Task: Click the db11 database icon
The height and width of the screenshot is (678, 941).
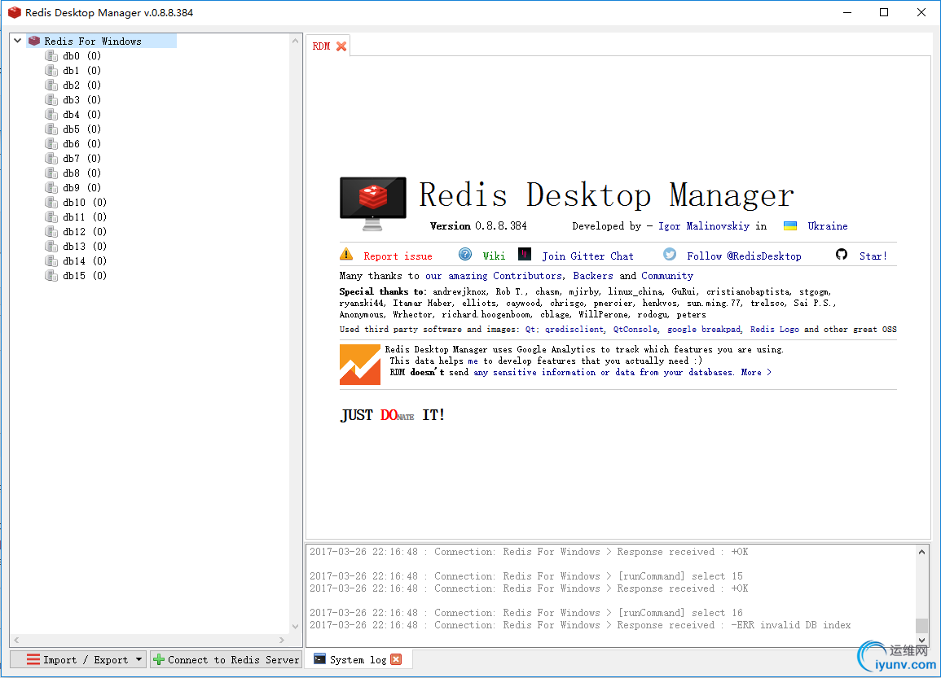Action: pos(51,217)
